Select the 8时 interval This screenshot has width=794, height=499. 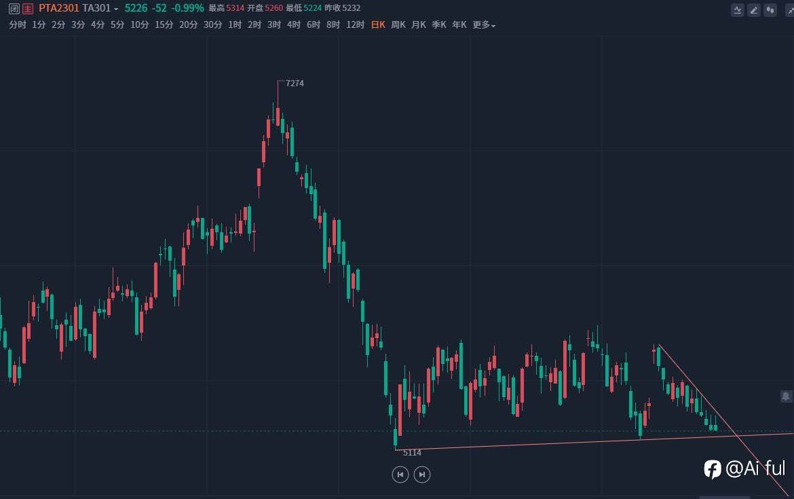tap(333, 25)
